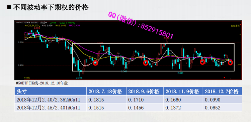Select the 2018.12.7价格 column header

[222, 91]
